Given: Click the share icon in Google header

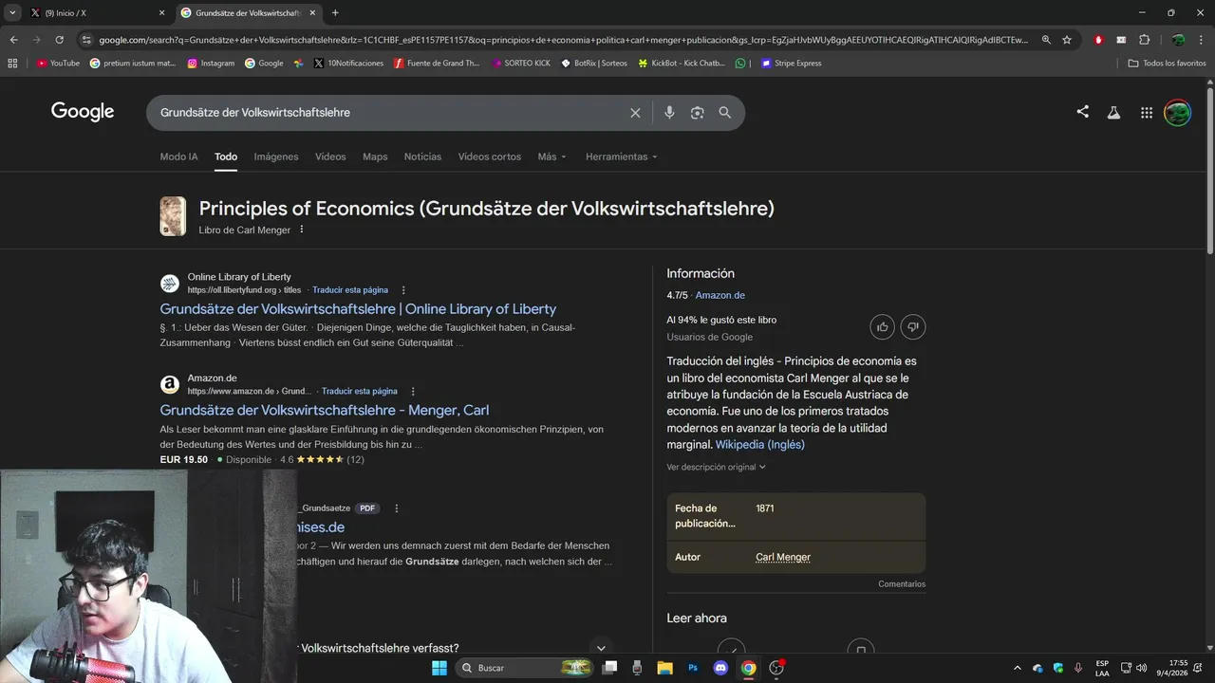Looking at the screenshot, I should pyautogui.click(x=1082, y=112).
